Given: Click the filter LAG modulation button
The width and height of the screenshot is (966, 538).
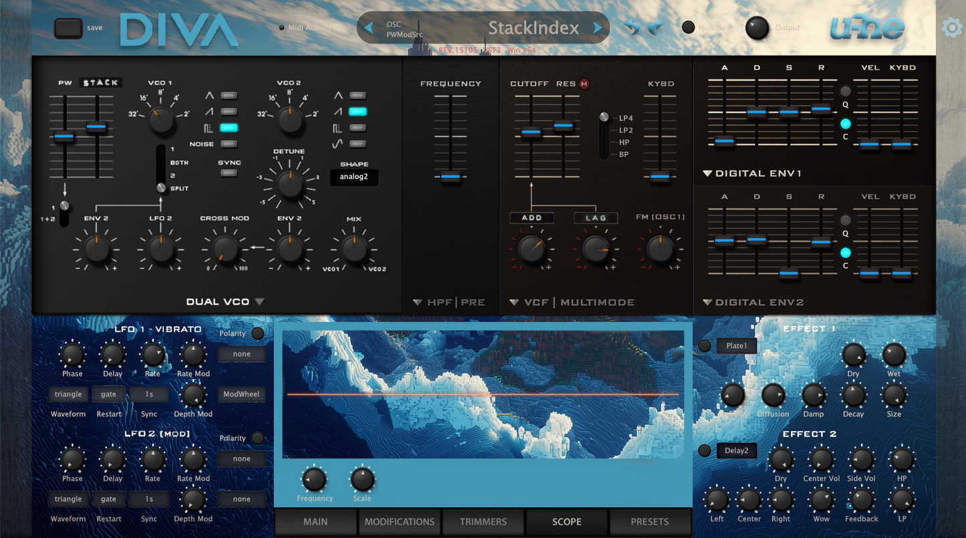Looking at the screenshot, I should (596, 217).
